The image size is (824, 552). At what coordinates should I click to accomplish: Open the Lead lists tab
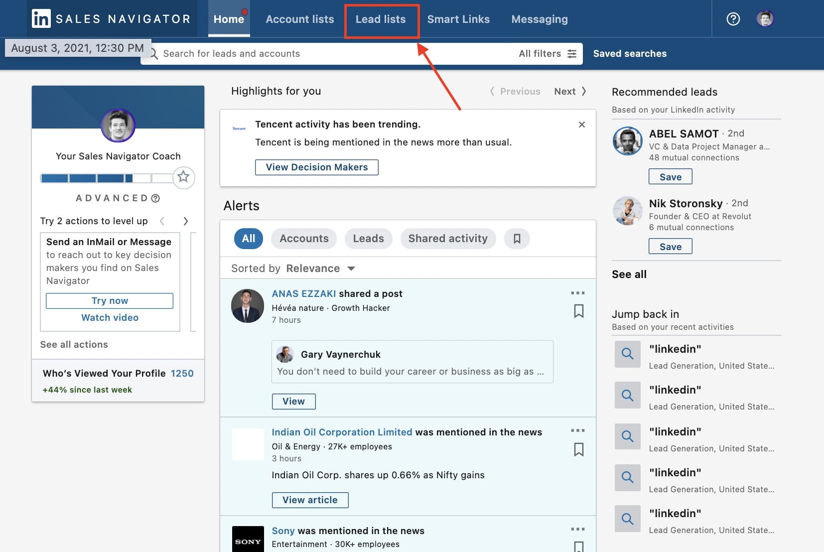tap(381, 19)
